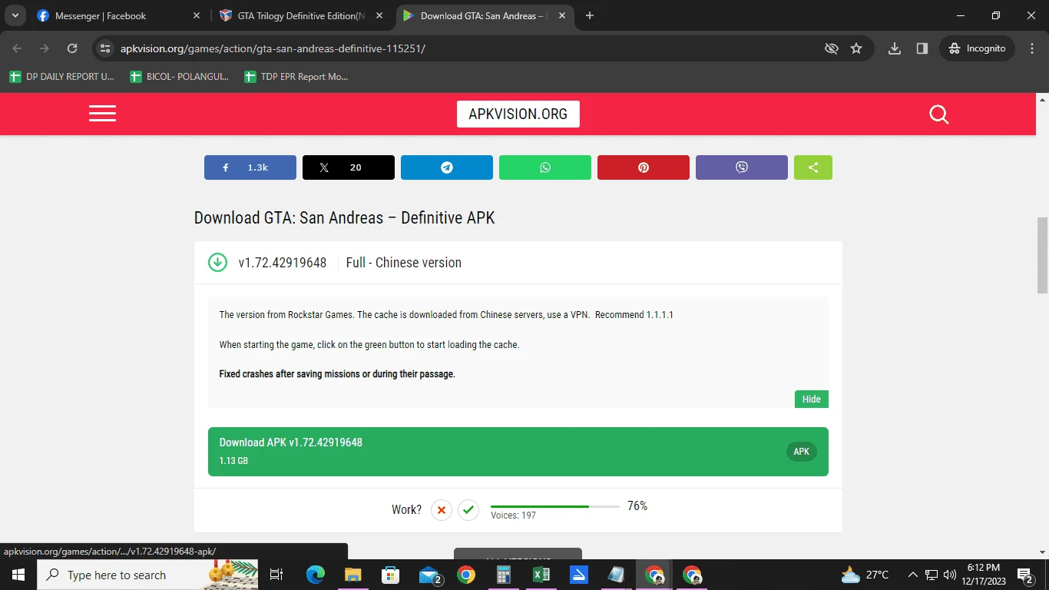The width and height of the screenshot is (1049, 590).
Task: Open Chrome three-dot menu
Action: click(1031, 48)
